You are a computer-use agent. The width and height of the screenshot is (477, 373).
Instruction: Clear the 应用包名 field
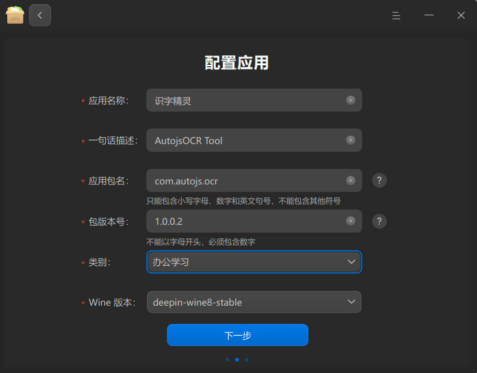[350, 181]
